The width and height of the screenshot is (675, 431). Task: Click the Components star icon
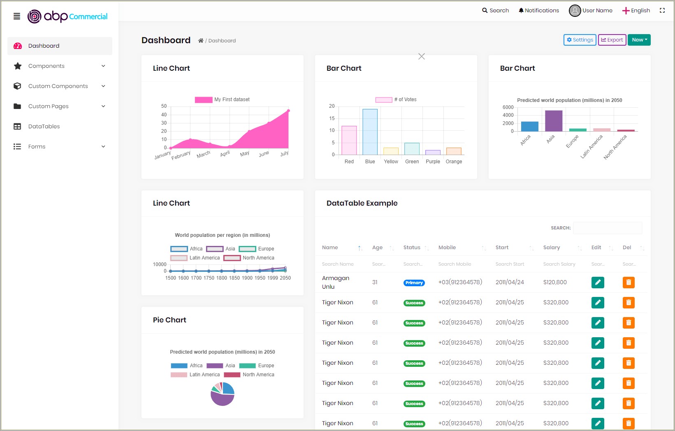pyautogui.click(x=18, y=66)
